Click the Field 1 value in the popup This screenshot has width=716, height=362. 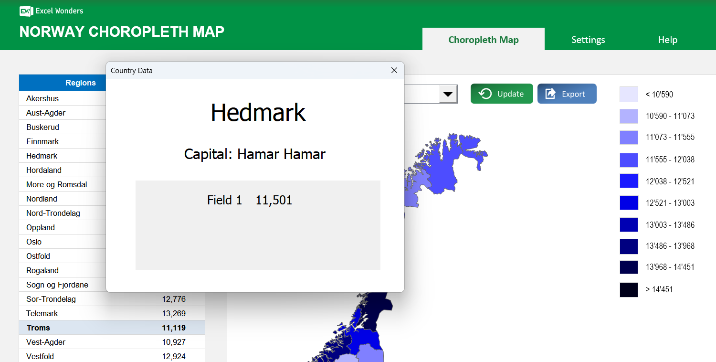click(x=274, y=200)
